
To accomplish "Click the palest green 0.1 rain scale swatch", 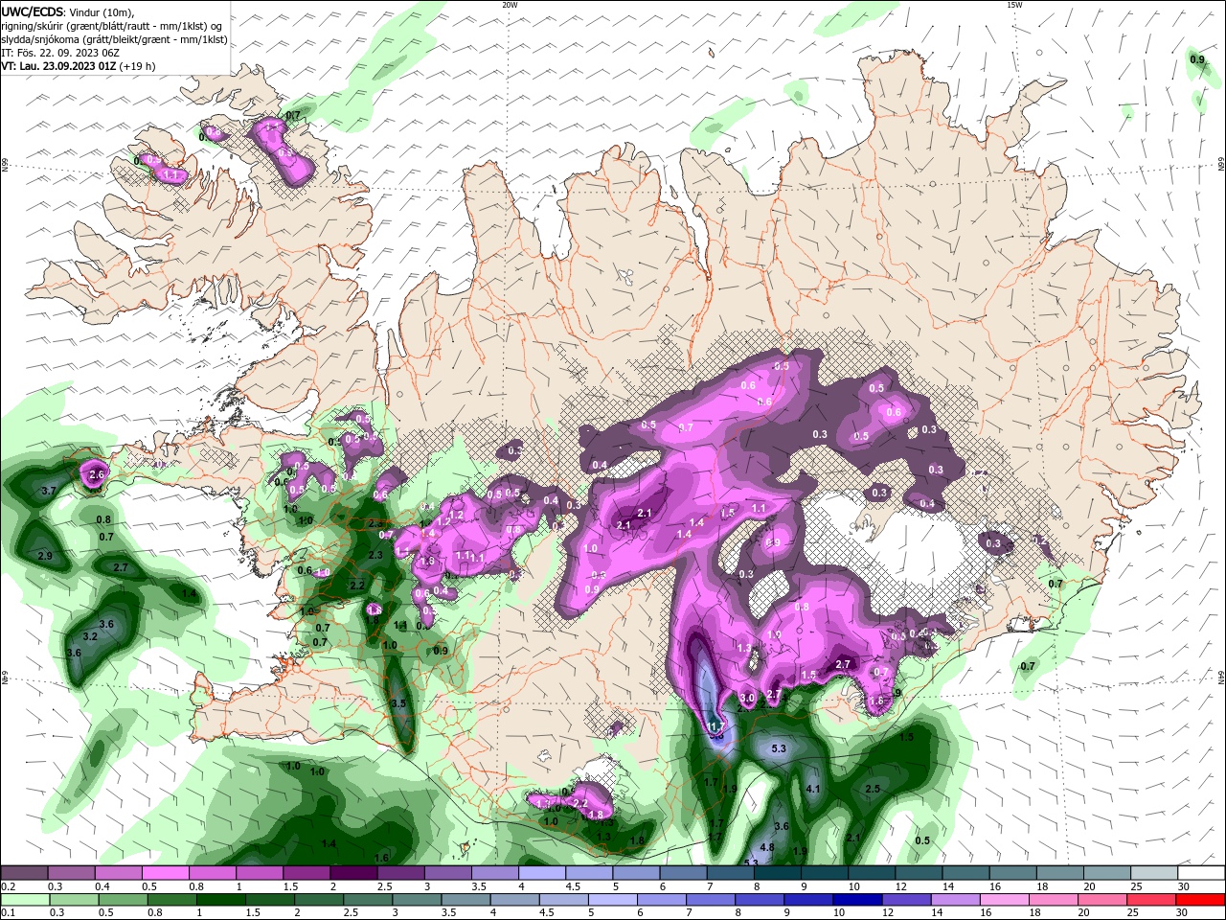I will 25,900.
